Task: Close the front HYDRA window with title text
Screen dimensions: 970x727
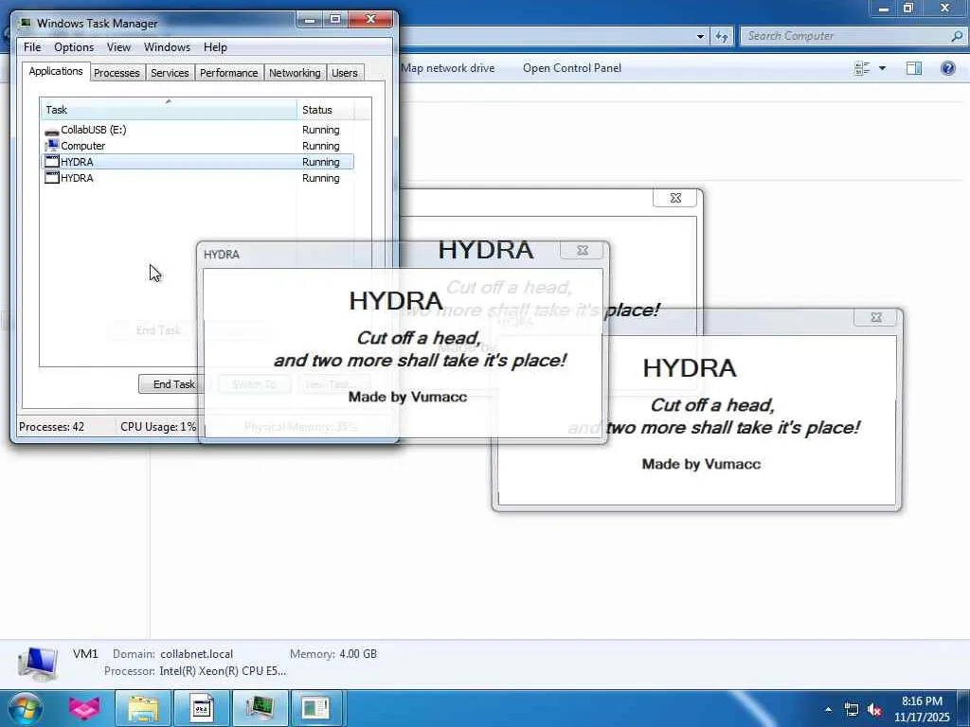Action: coord(583,250)
